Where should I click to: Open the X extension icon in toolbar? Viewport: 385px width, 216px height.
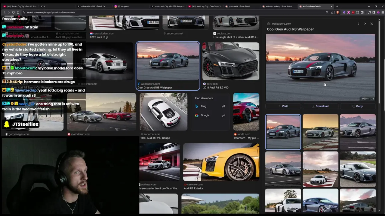coord(348,12)
